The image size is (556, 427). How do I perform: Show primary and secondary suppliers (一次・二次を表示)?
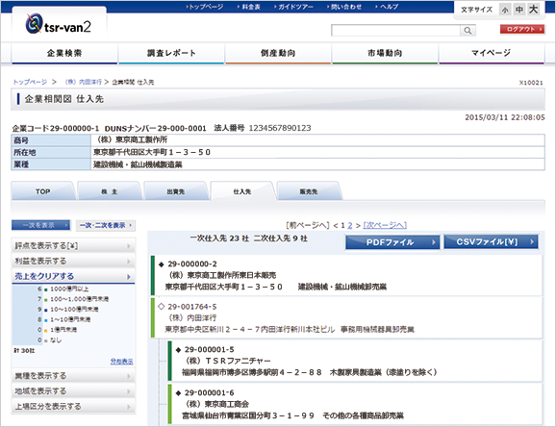[106, 225]
